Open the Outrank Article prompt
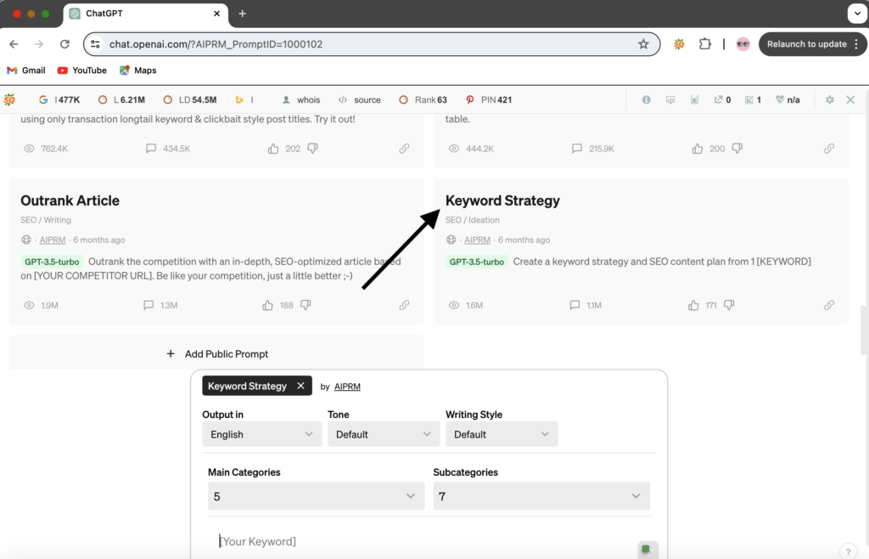Image resolution: width=869 pixels, height=559 pixels. [x=70, y=200]
